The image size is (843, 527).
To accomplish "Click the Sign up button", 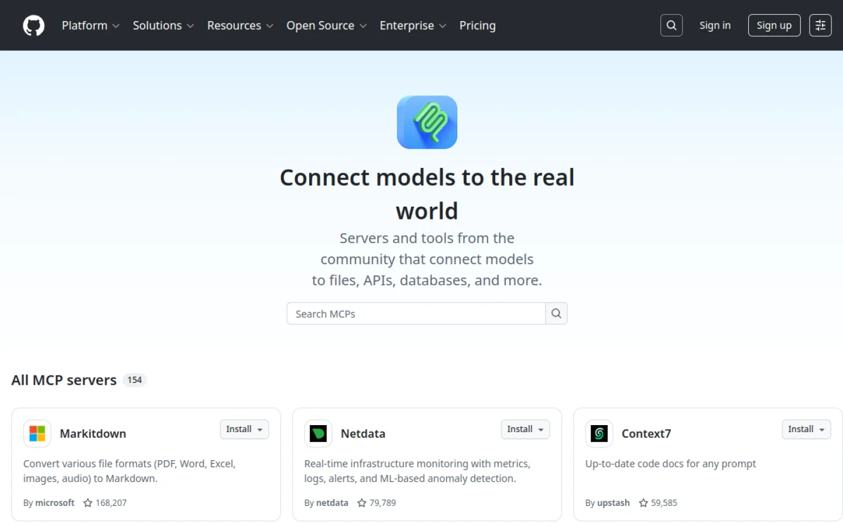I will [x=774, y=25].
